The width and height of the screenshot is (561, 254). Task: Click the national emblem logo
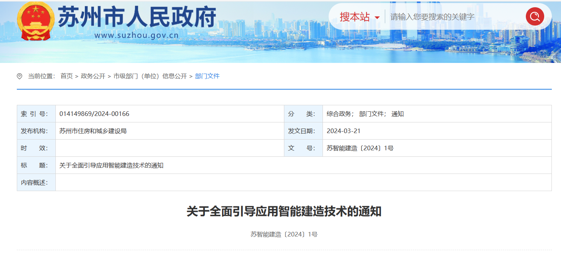tap(36, 21)
